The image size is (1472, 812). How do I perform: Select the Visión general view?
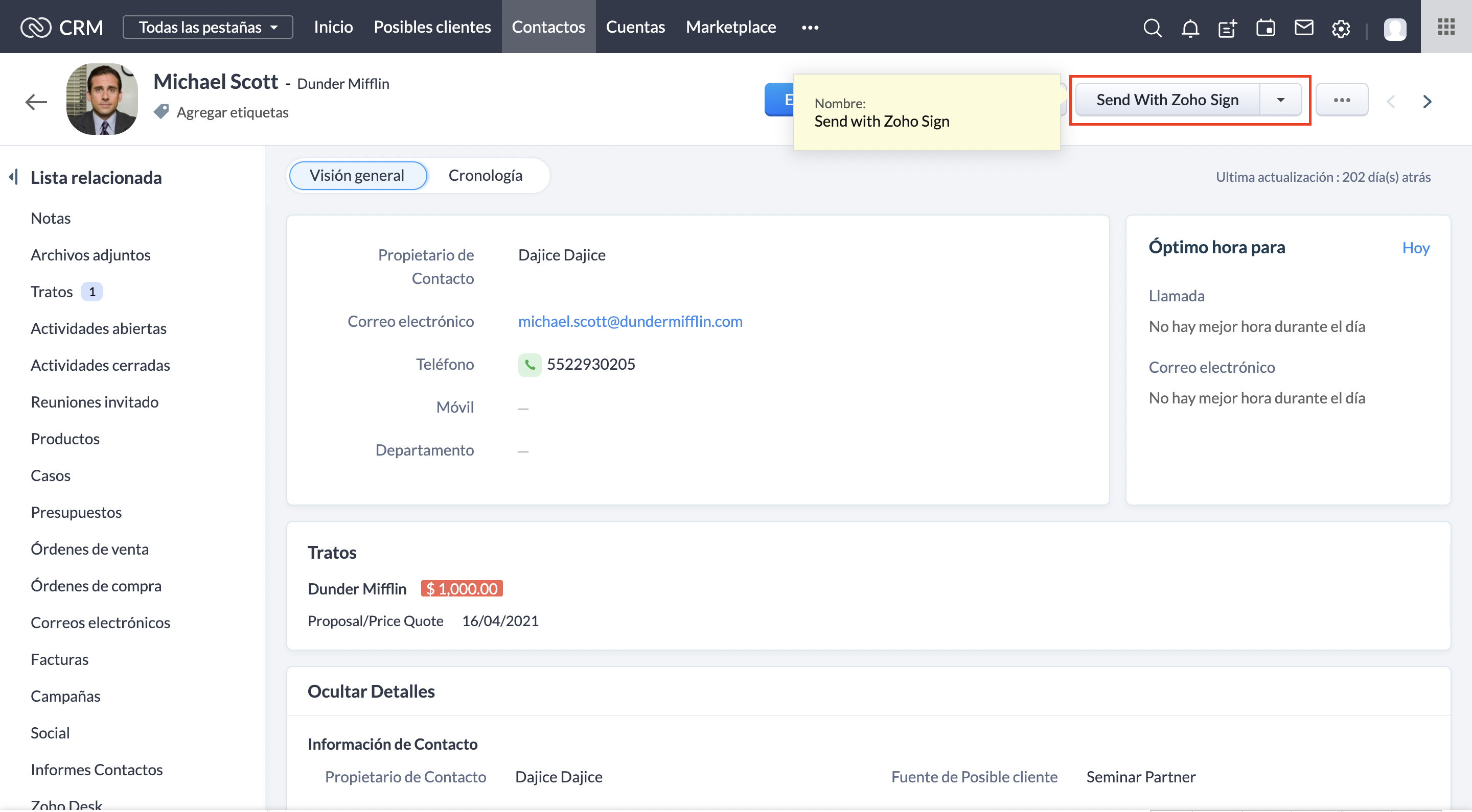point(357,175)
